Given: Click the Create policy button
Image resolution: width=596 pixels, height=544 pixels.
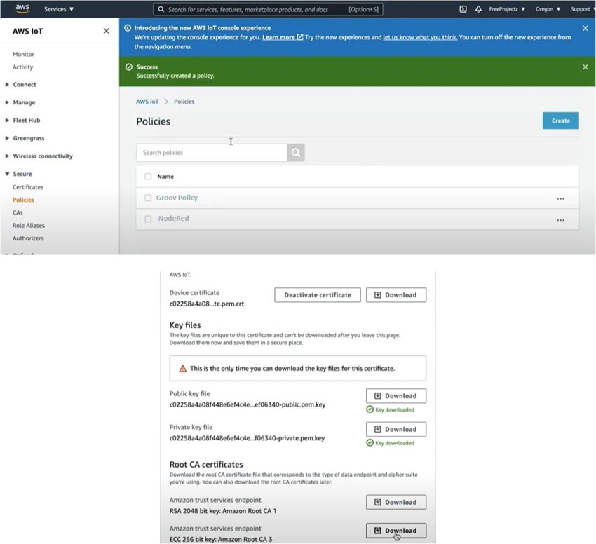Looking at the screenshot, I should click(x=560, y=120).
